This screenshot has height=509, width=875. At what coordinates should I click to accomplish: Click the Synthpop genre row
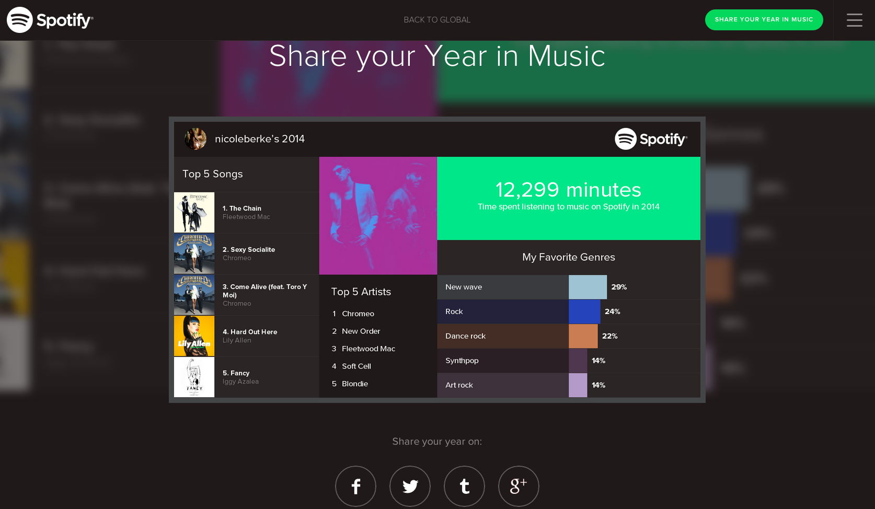(x=569, y=361)
